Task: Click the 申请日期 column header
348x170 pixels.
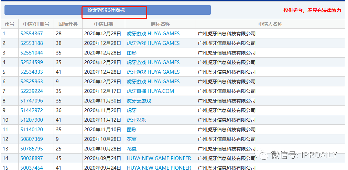Action: point(104,24)
